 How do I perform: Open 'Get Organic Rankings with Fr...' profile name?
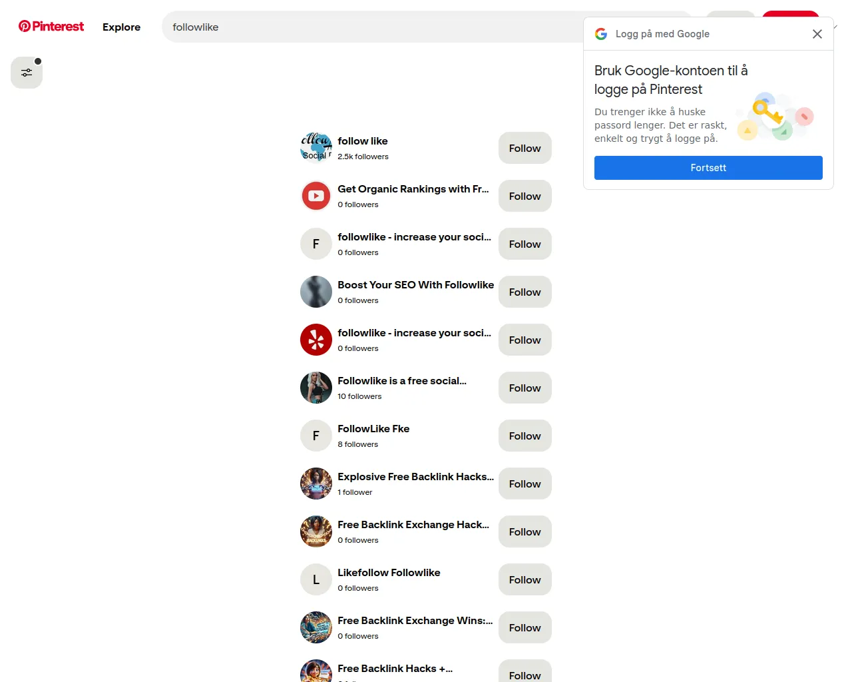pyautogui.click(x=413, y=189)
